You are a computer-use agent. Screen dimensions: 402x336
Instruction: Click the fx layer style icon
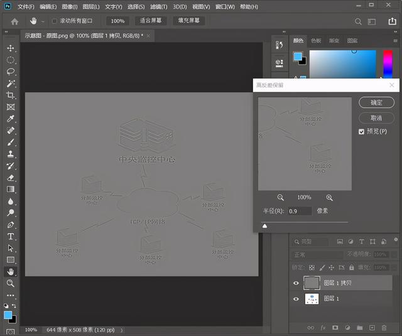point(323,328)
